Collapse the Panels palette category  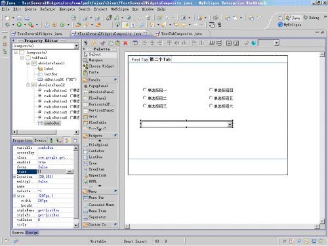100,80
